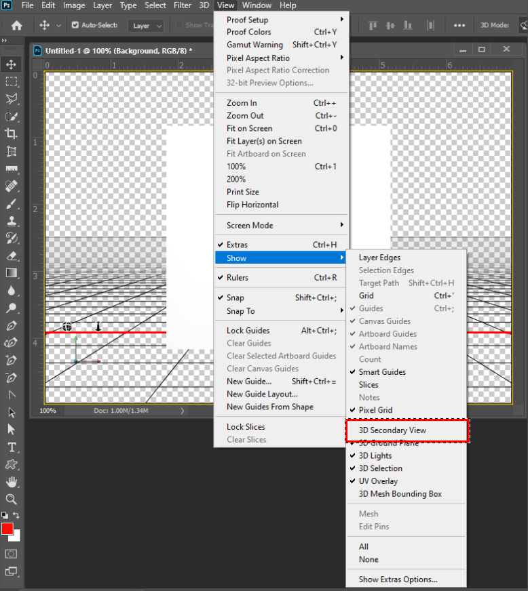
Task: Select the Hand tool
Action: coord(12,482)
